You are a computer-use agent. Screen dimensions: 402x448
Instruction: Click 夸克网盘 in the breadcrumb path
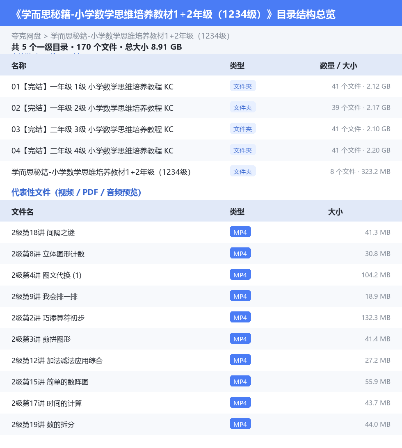26,36
